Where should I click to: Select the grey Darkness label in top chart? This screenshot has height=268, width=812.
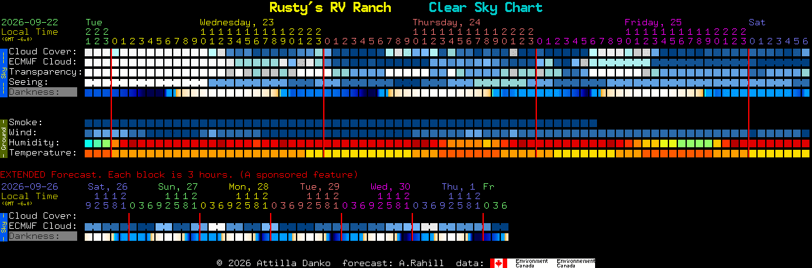click(42, 92)
